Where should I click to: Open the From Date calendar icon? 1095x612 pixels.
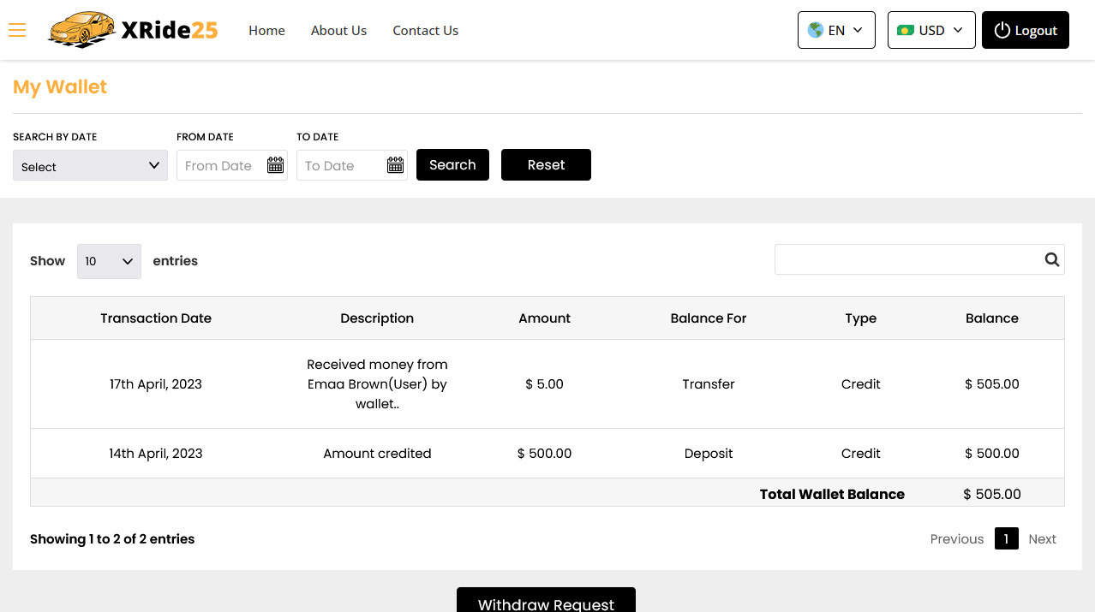275,165
